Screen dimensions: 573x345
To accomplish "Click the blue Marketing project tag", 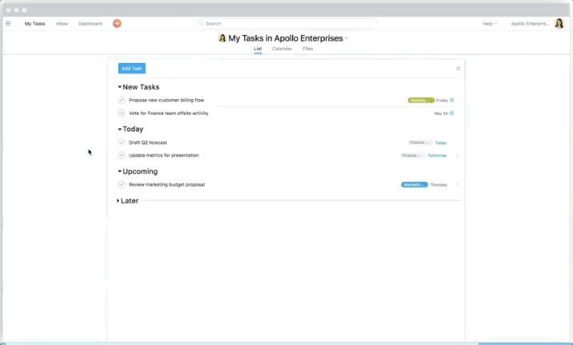I will (x=414, y=184).
